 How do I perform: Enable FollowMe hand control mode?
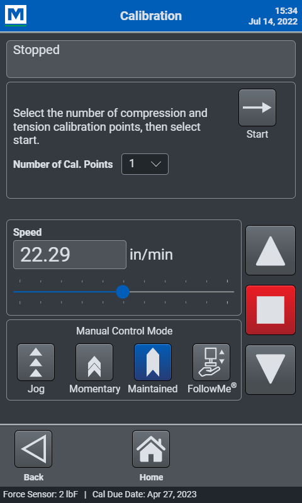211,362
